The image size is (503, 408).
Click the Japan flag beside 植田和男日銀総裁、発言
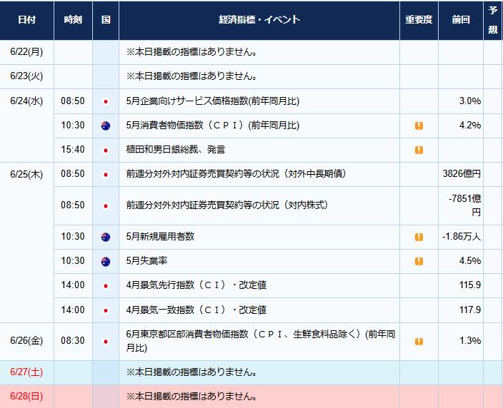pyautogui.click(x=106, y=151)
